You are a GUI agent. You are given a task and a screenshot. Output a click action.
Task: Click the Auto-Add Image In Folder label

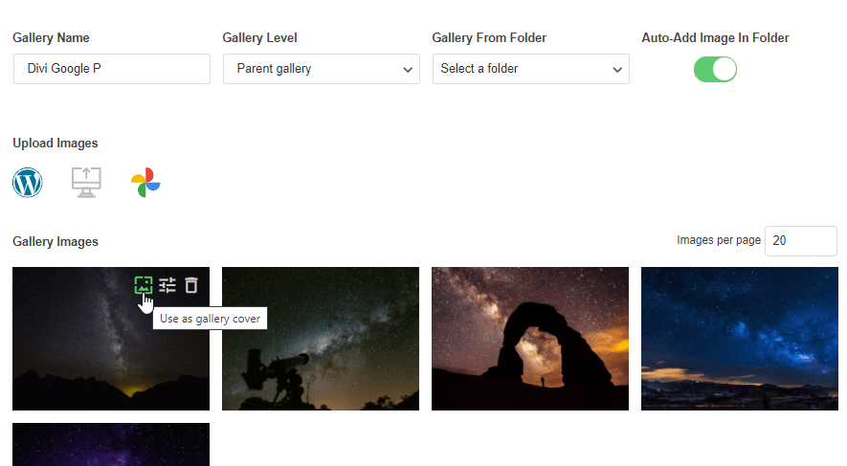[715, 38]
